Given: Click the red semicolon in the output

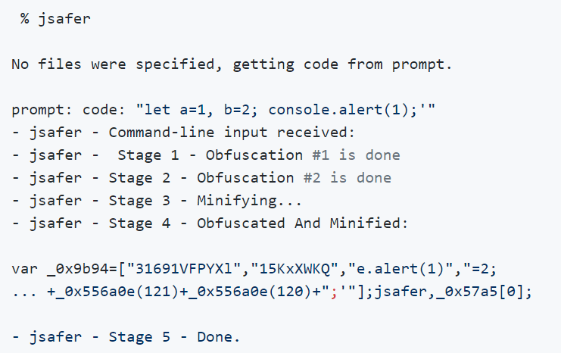Looking at the screenshot, I should point(334,294).
